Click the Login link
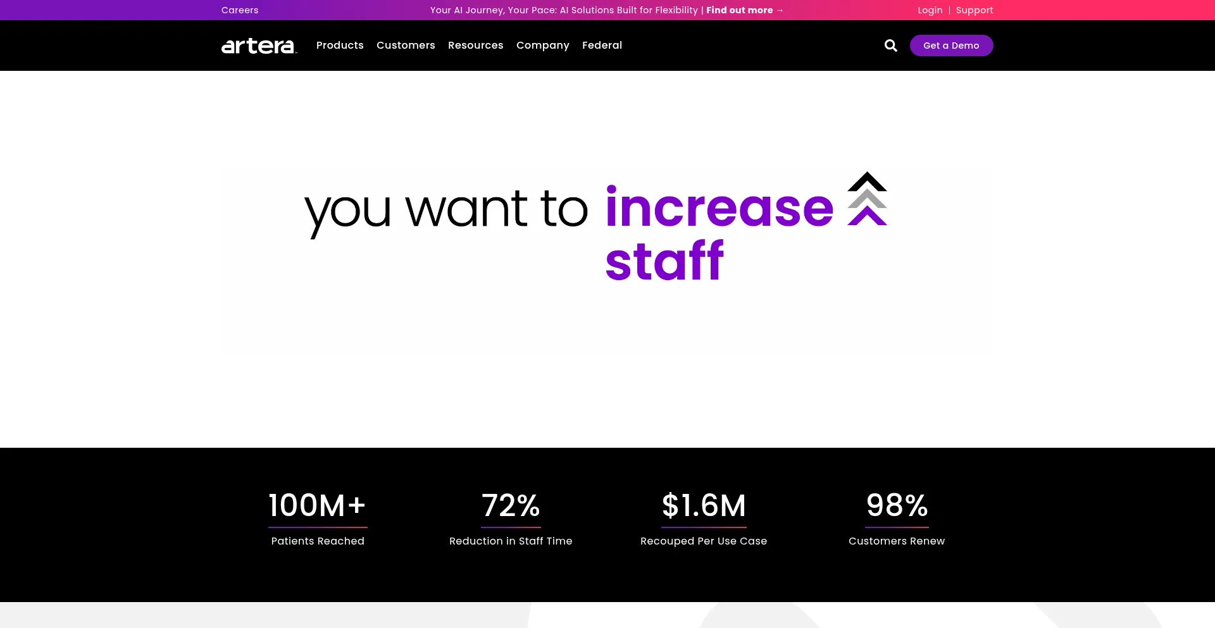The width and height of the screenshot is (1215, 628). tap(930, 10)
